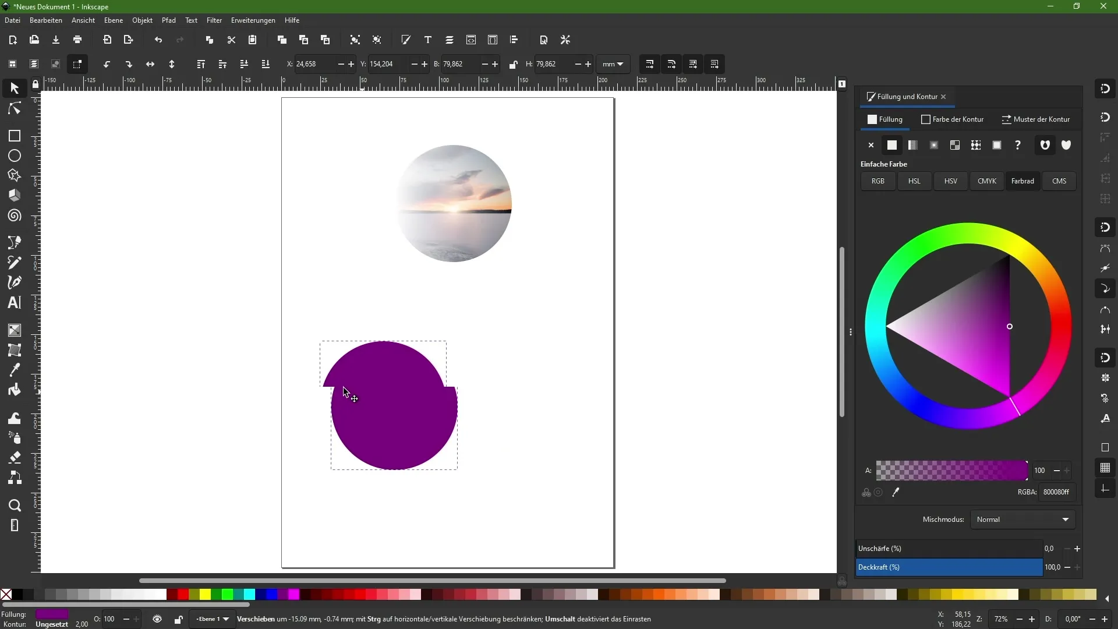Select HSL color mode button
This screenshot has width=1118, height=629.
(x=915, y=181)
